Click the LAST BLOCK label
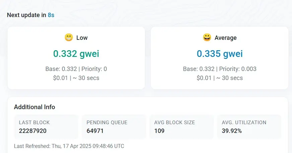This screenshot has height=153, width=292. pyautogui.click(x=34, y=123)
